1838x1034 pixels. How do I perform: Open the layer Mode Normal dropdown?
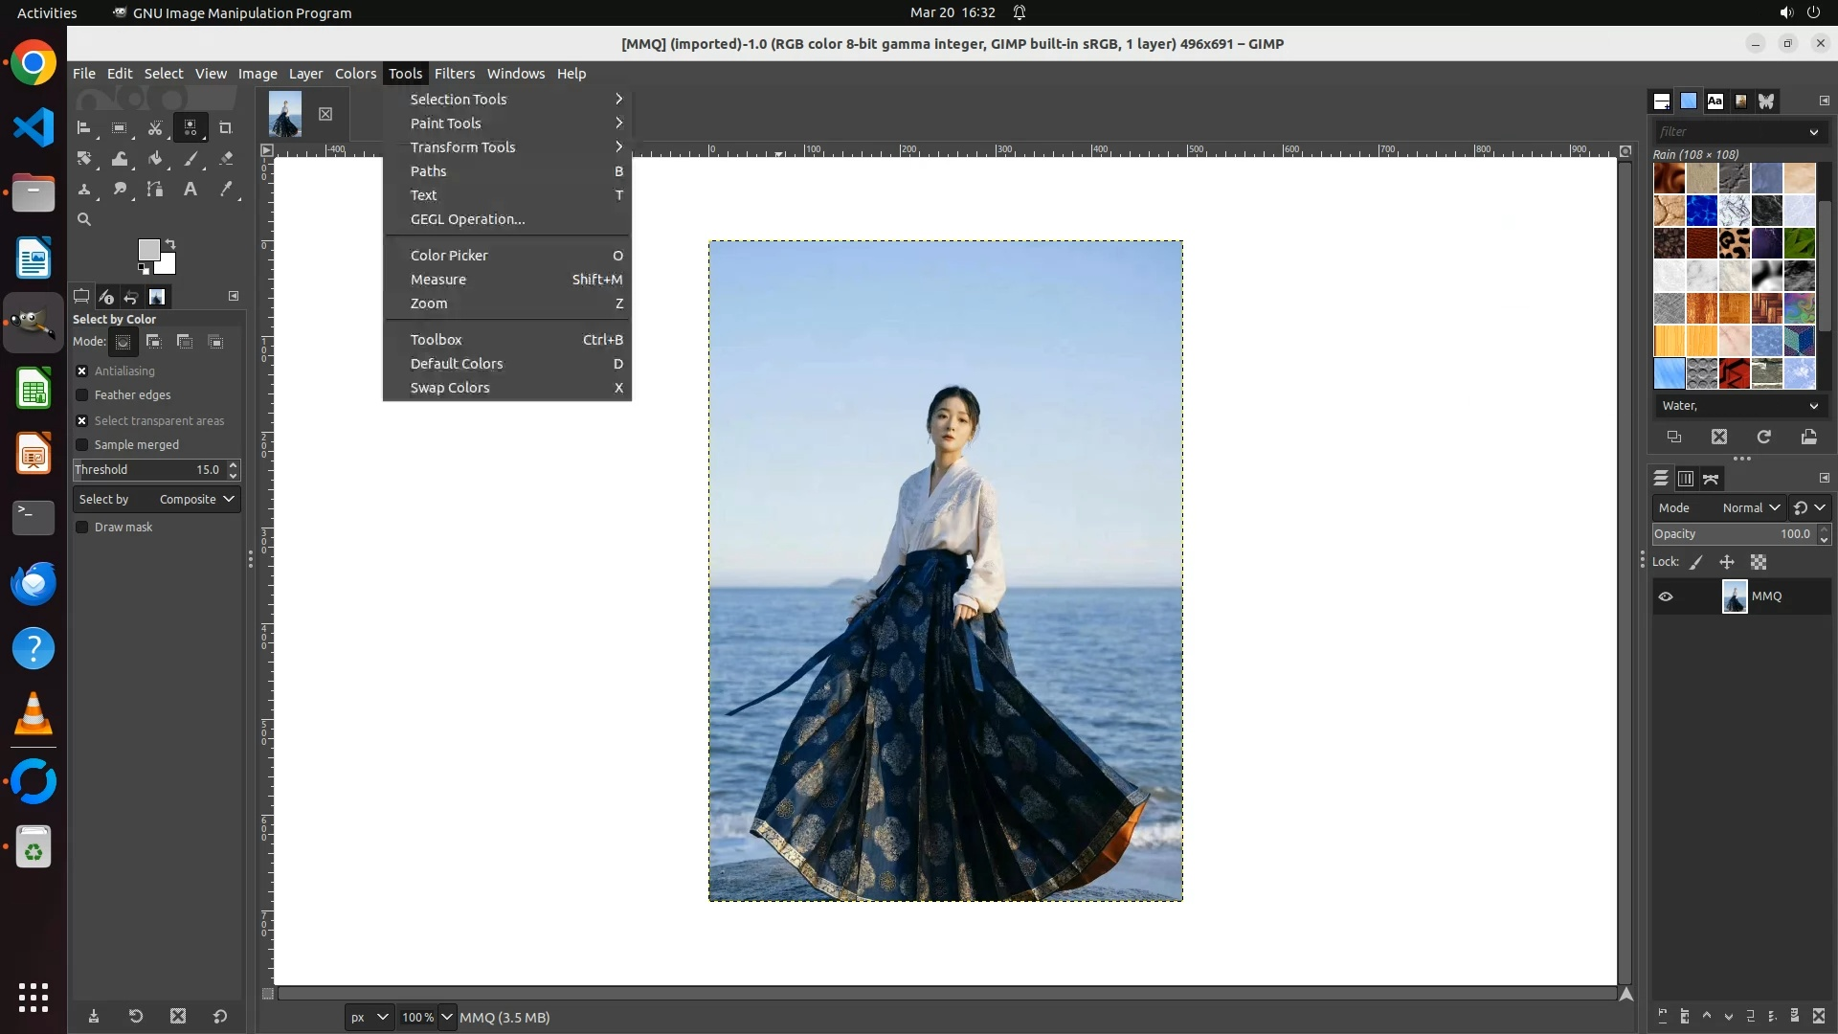1749,508
